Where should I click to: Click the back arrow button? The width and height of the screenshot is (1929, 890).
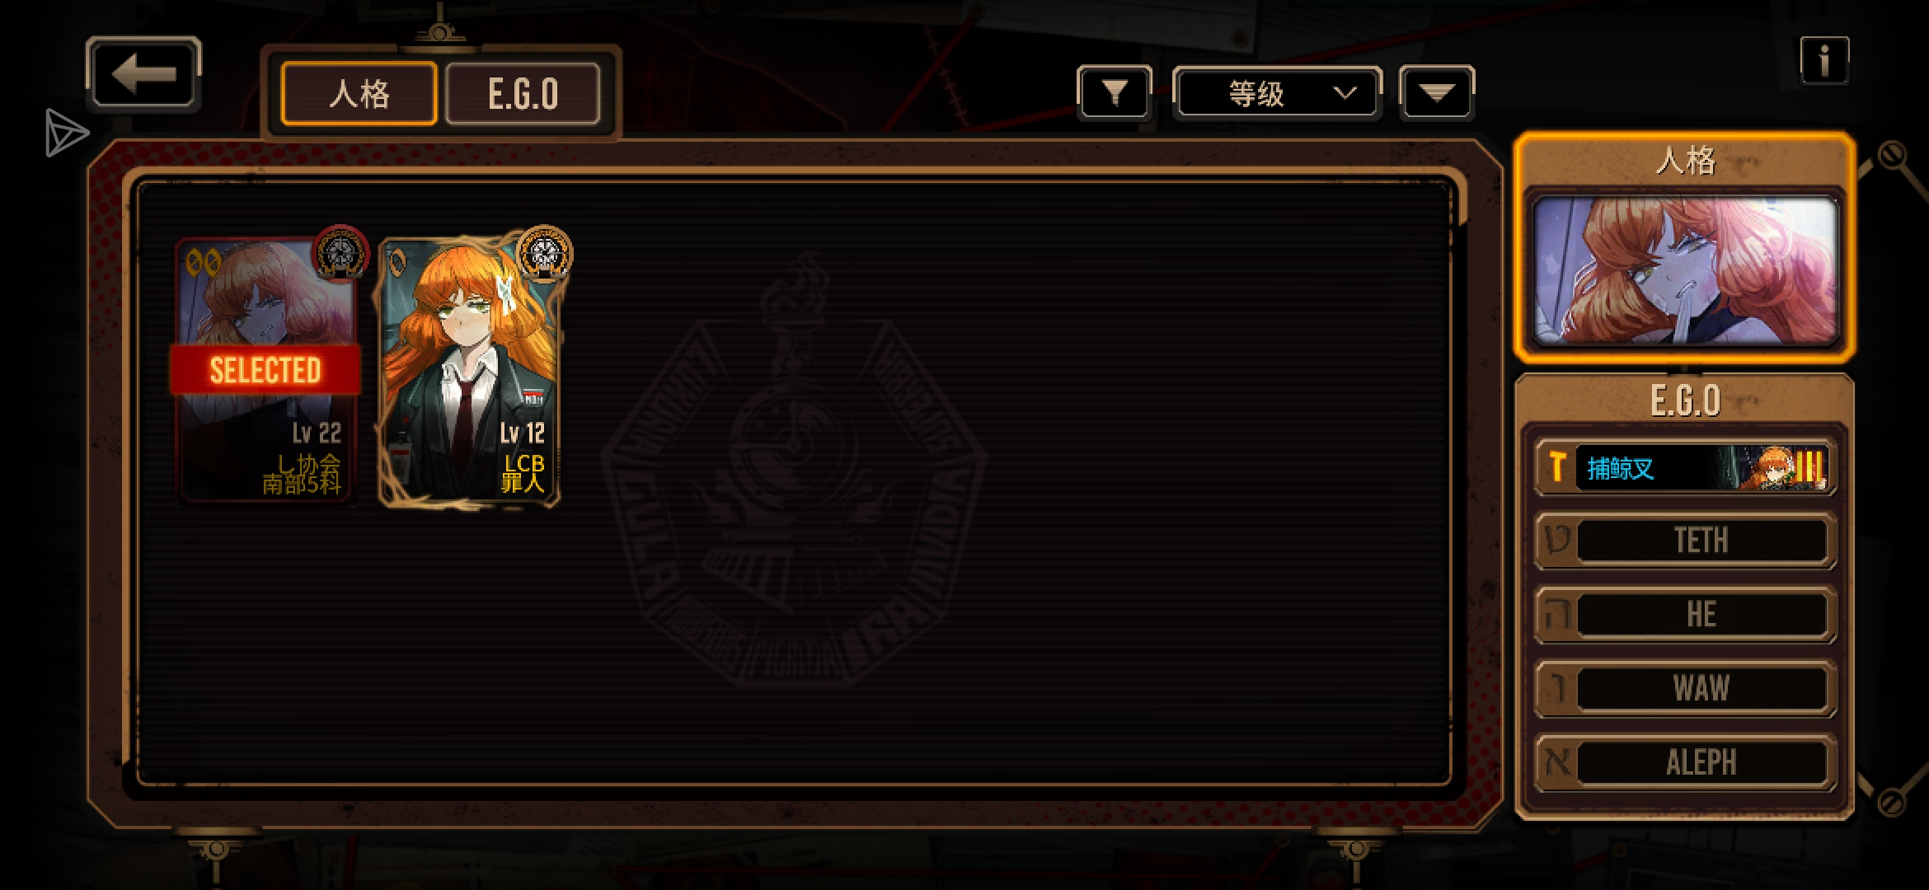pos(143,74)
